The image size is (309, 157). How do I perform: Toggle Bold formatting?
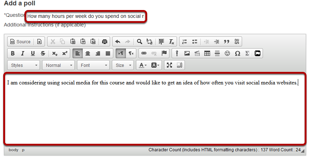click(13, 53)
